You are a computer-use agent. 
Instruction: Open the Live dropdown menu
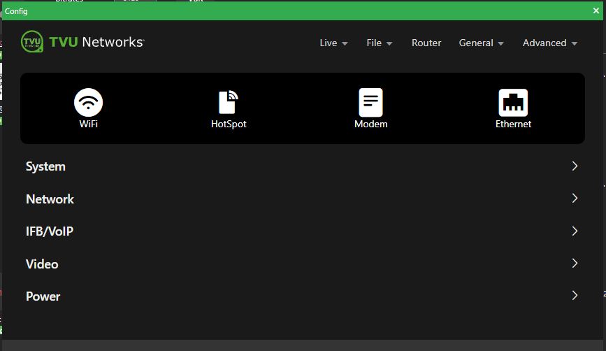(x=333, y=43)
